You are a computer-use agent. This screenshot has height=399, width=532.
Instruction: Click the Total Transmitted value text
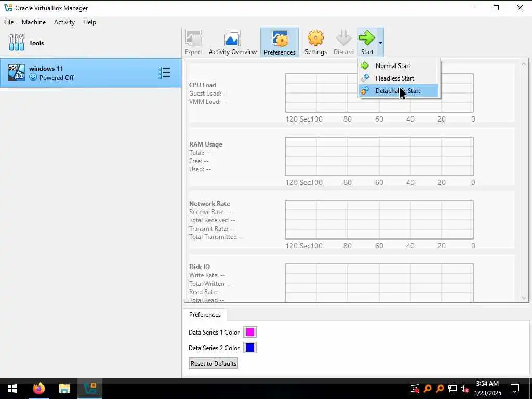click(216, 237)
